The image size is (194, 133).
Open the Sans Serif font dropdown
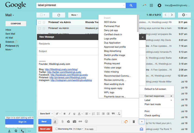[x=46, y=114]
